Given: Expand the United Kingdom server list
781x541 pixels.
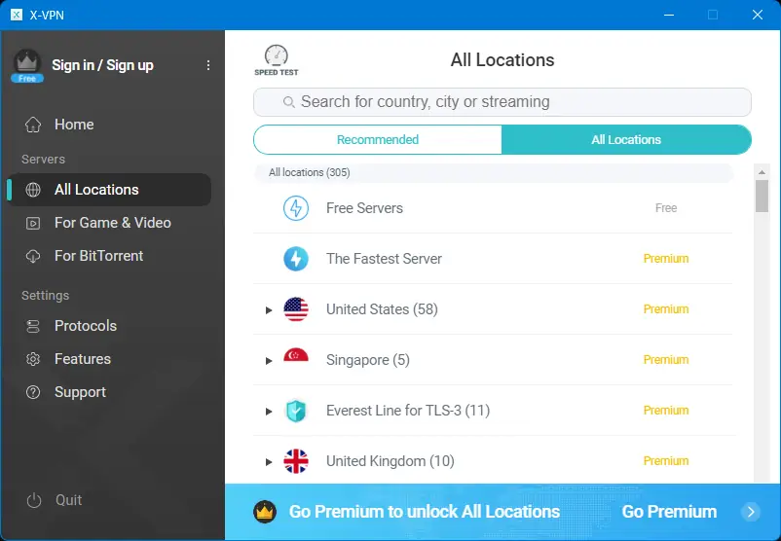Looking at the screenshot, I should (x=269, y=462).
